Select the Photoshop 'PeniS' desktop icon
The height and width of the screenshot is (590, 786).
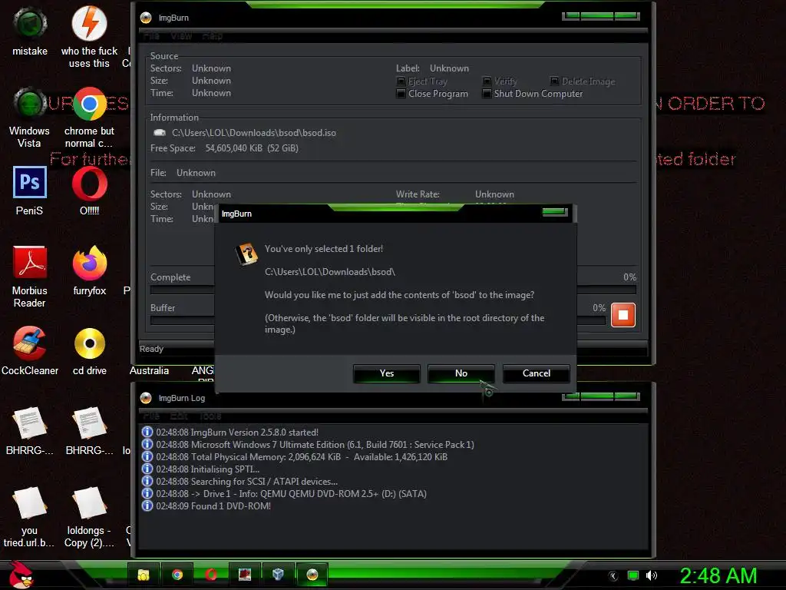(x=30, y=191)
